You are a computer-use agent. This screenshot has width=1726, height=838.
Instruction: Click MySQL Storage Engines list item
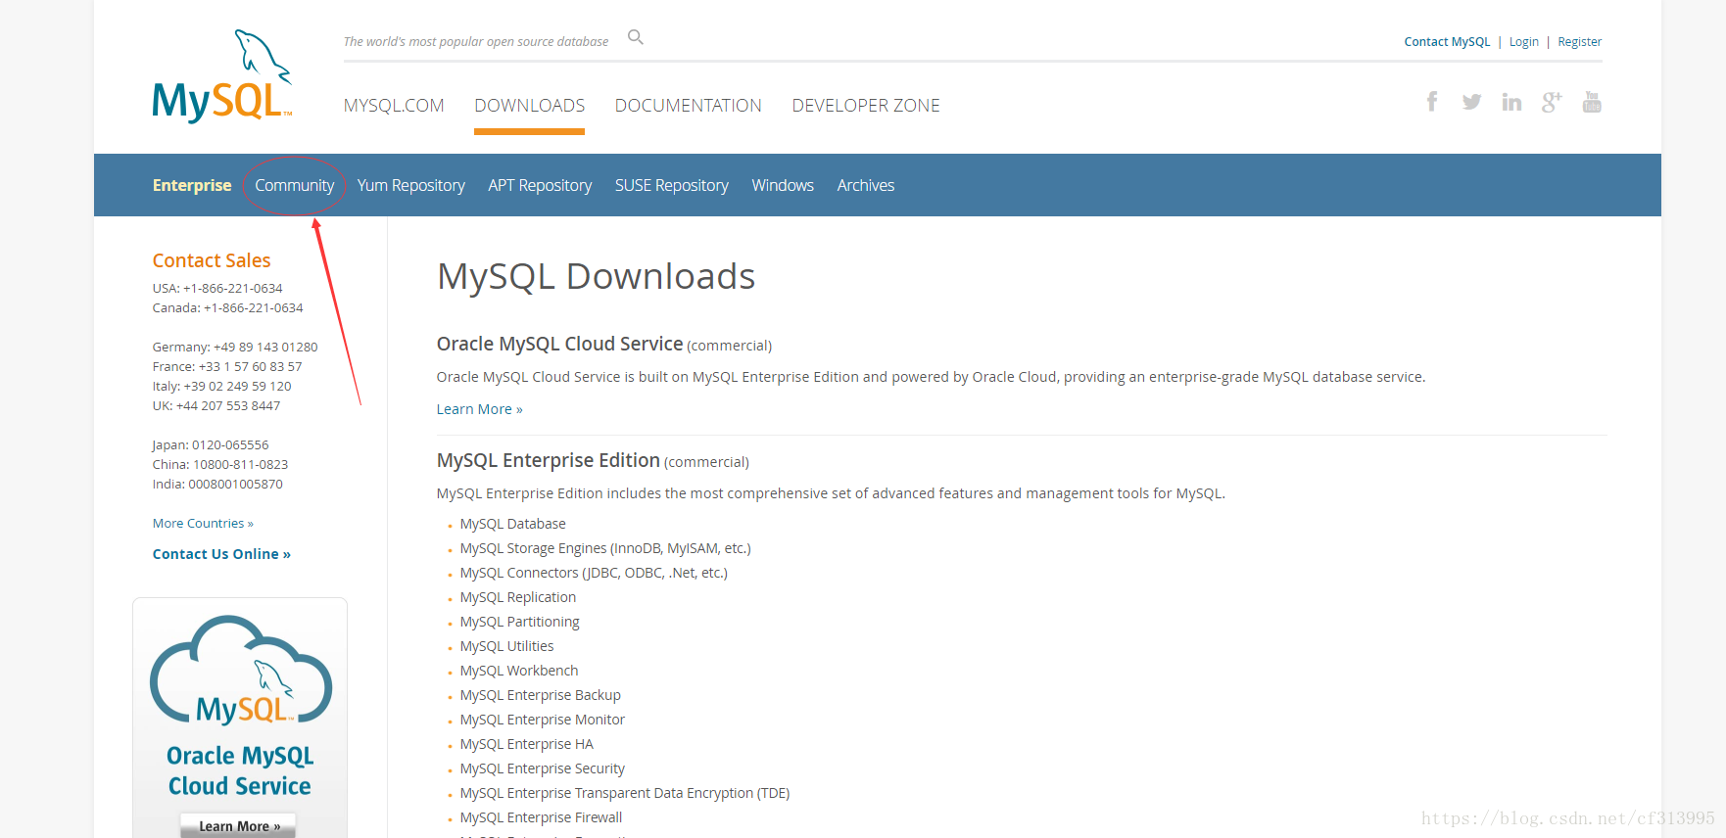click(605, 548)
